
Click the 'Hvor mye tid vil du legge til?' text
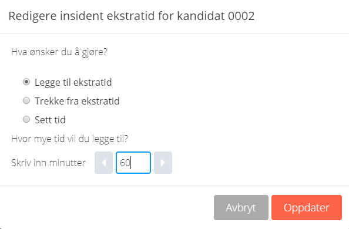point(70,139)
